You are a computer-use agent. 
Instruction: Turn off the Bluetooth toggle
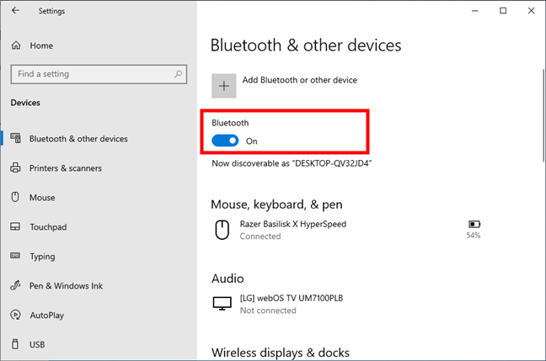click(x=225, y=141)
